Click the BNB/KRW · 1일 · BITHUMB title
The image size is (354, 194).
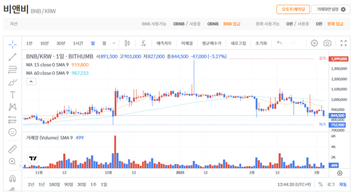point(60,56)
